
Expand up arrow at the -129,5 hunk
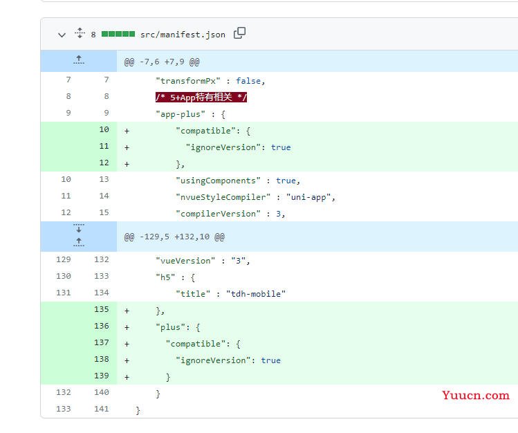tap(79, 242)
